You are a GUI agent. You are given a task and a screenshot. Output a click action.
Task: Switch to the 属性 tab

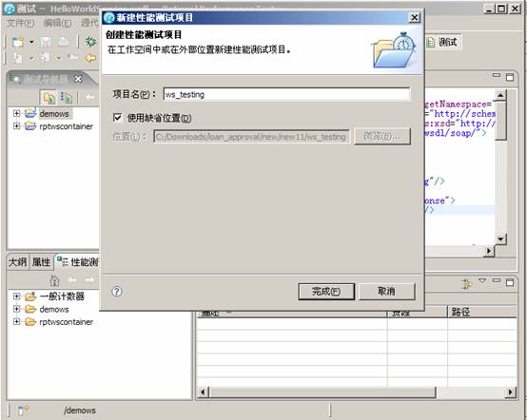41,262
